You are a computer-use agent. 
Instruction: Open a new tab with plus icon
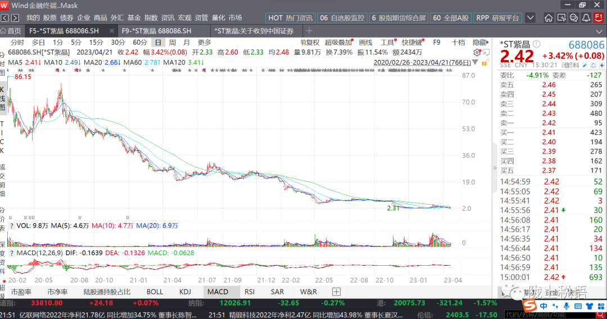[309, 30]
